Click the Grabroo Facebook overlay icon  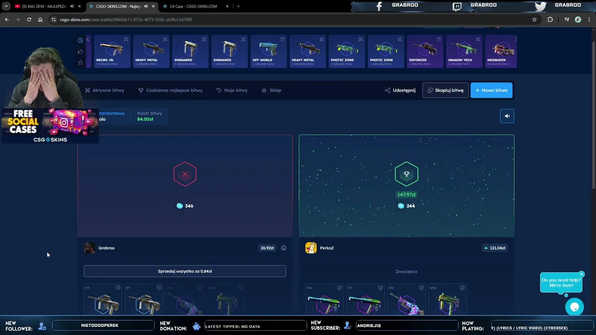click(x=379, y=6)
